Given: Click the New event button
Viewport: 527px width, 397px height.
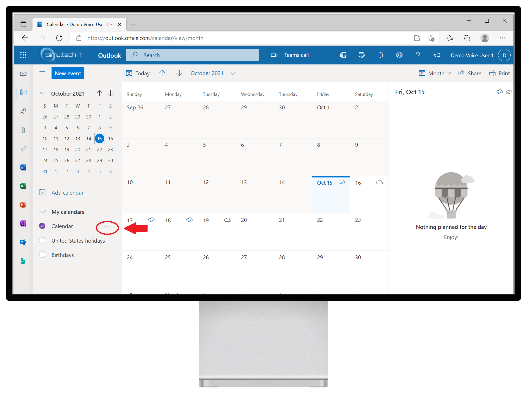Looking at the screenshot, I should pos(68,73).
